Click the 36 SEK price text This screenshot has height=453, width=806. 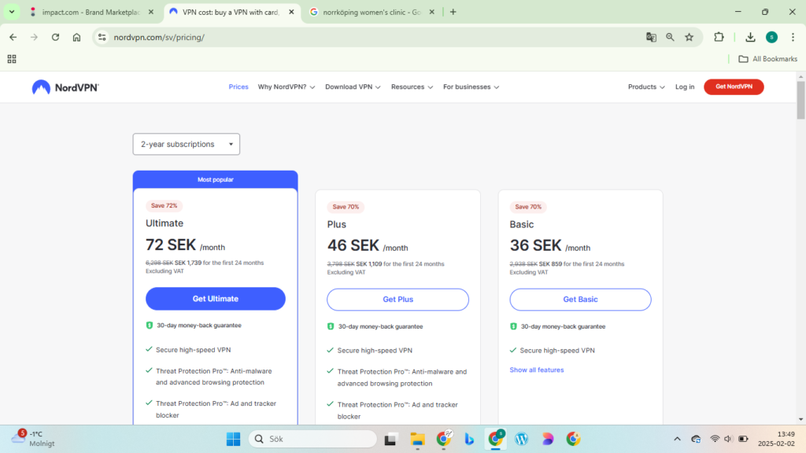(535, 245)
